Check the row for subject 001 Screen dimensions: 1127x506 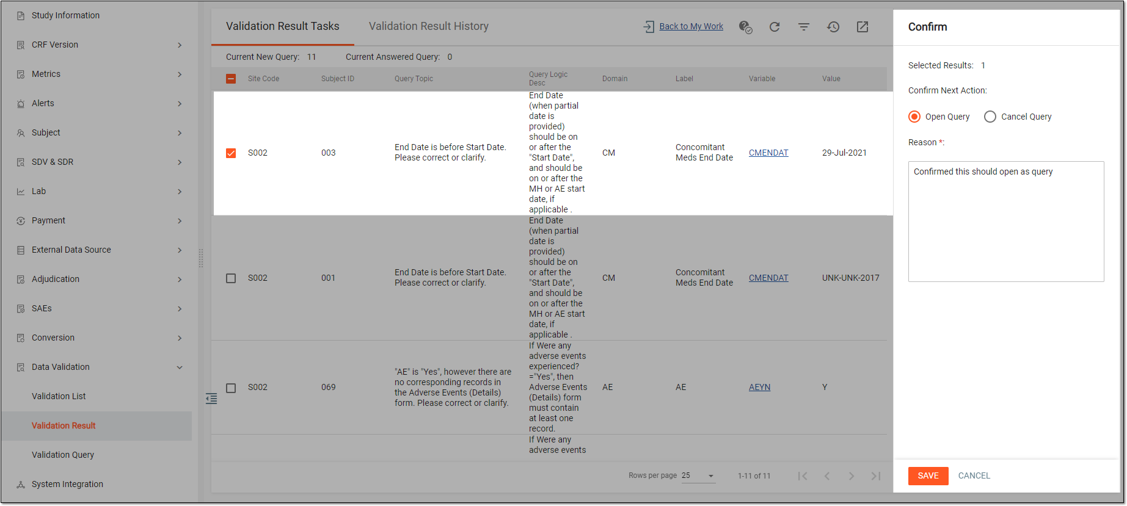(231, 278)
